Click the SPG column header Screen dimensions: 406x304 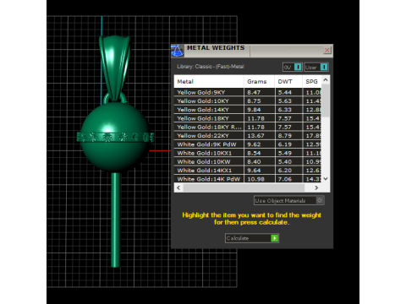click(312, 81)
